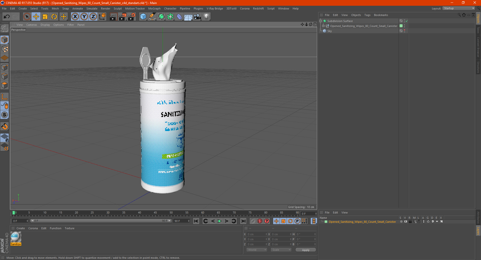Open the World coordinate dropdown
The image size is (481, 260).
[x=257, y=250]
